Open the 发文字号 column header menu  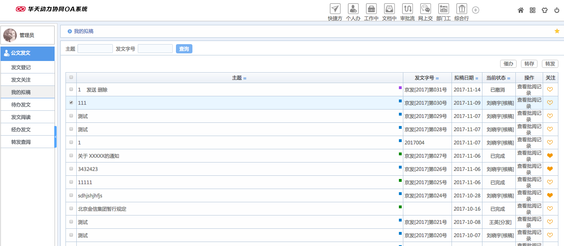point(437,78)
